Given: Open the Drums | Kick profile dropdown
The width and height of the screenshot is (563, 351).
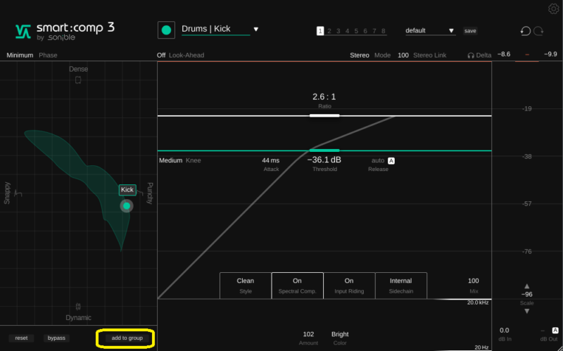Looking at the screenshot, I should [256, 30].
